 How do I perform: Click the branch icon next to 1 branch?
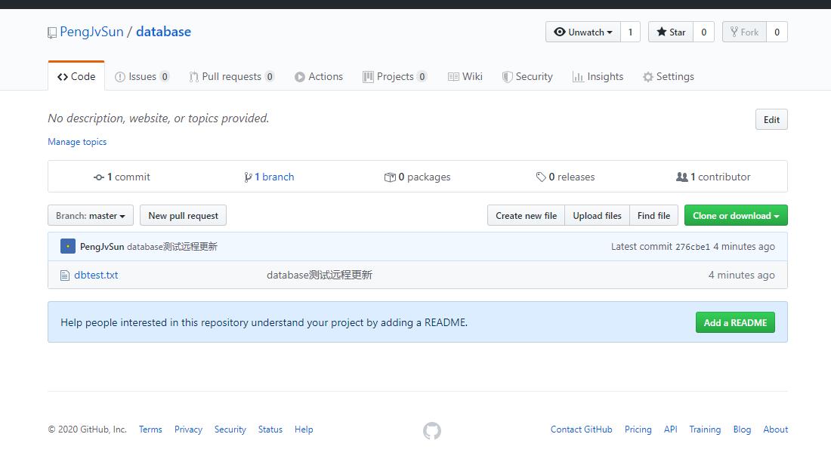249,177
